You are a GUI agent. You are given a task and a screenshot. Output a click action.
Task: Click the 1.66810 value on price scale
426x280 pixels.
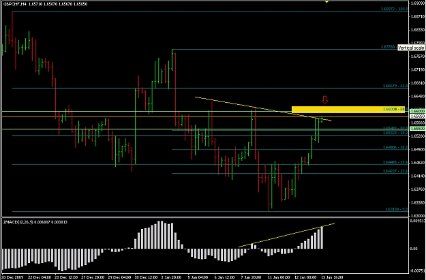(x=418, y=83)
